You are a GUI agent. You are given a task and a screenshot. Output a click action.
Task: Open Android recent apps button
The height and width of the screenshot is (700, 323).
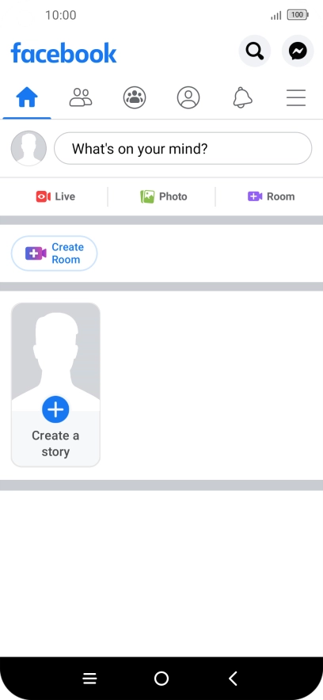click(89, 679)
